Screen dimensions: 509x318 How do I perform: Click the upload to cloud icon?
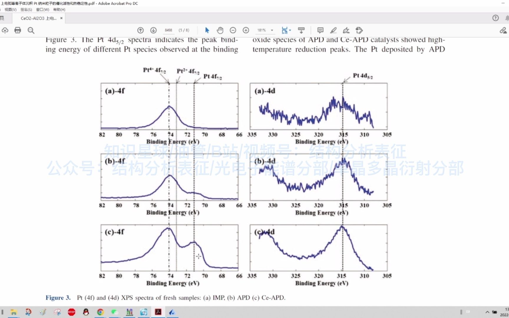(5, 30)
